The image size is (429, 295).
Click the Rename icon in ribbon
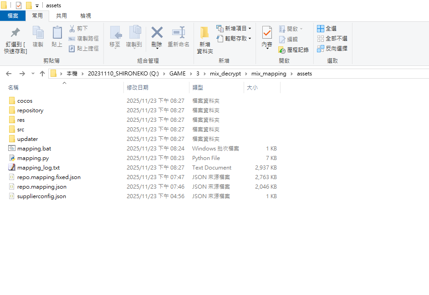179,33
